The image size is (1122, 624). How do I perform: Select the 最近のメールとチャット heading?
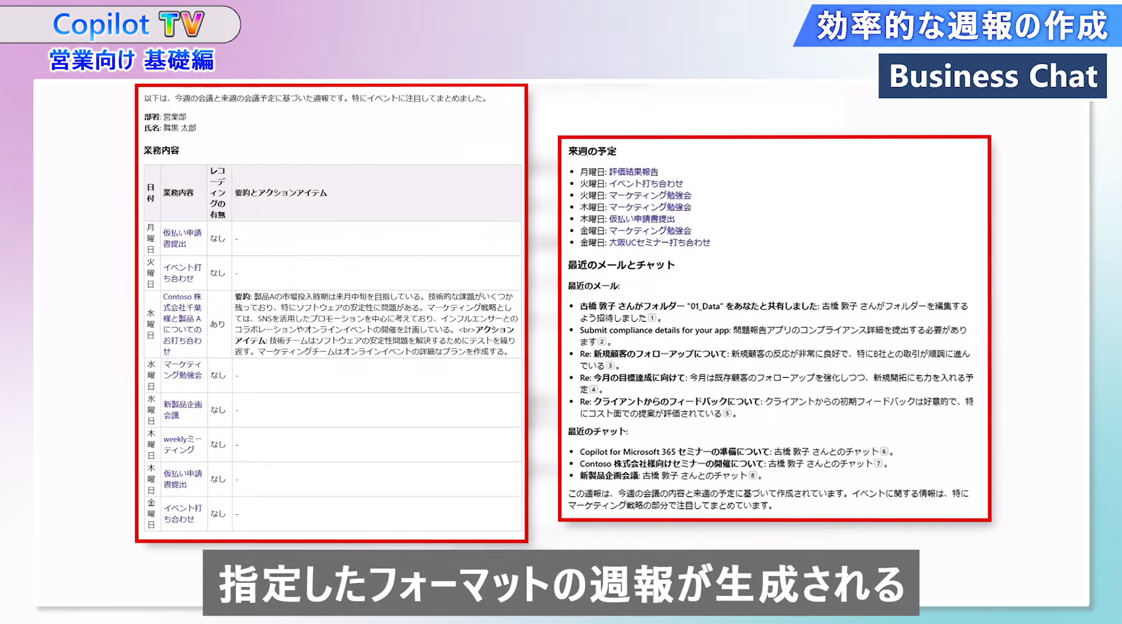tap(622, 265)
